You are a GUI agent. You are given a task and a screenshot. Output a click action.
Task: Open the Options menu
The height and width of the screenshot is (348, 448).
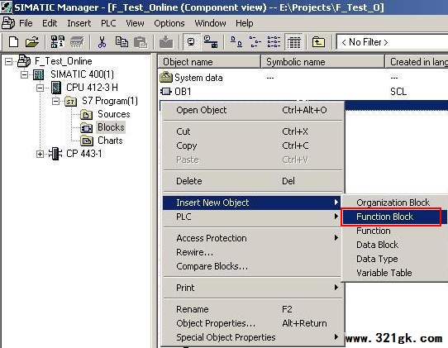(x=169, y=23)
